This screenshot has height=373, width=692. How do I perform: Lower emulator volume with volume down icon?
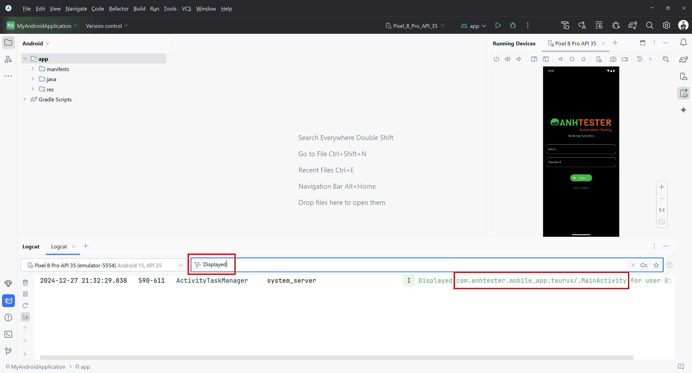coord(519,59)
